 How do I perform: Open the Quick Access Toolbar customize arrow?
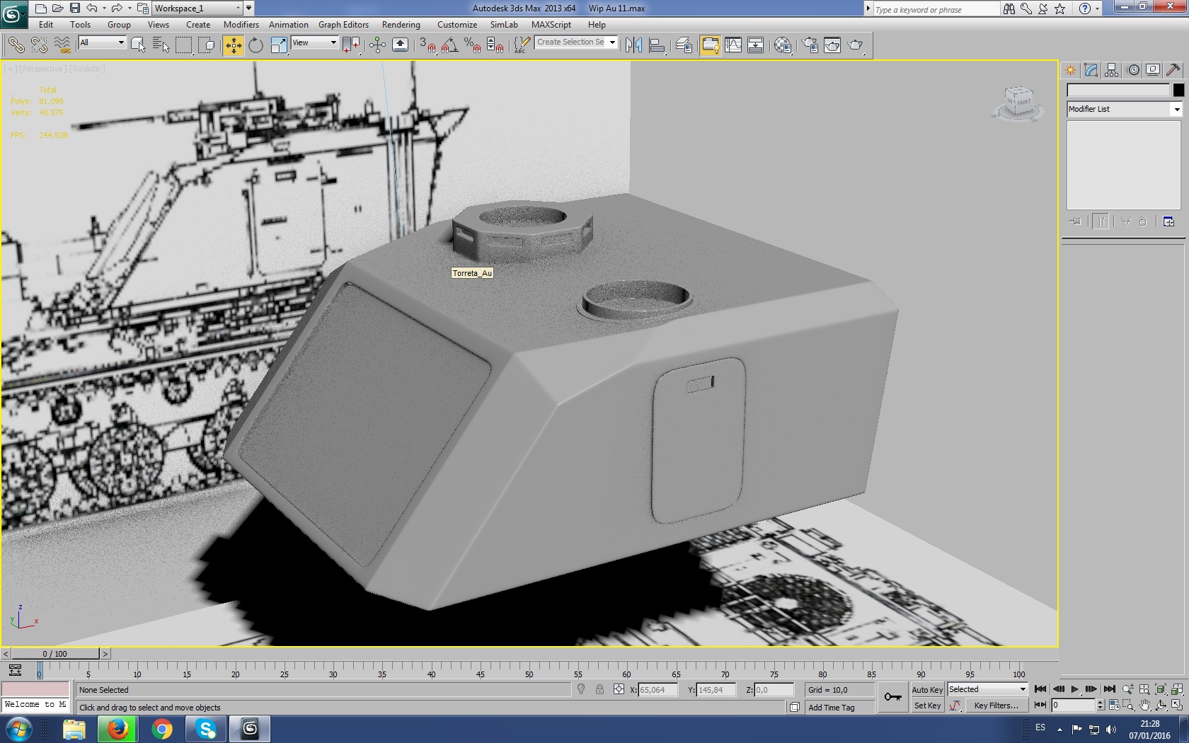(x=248, y=8)
